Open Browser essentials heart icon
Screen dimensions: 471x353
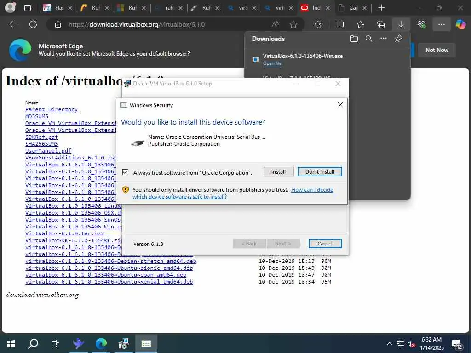(421, 24)
